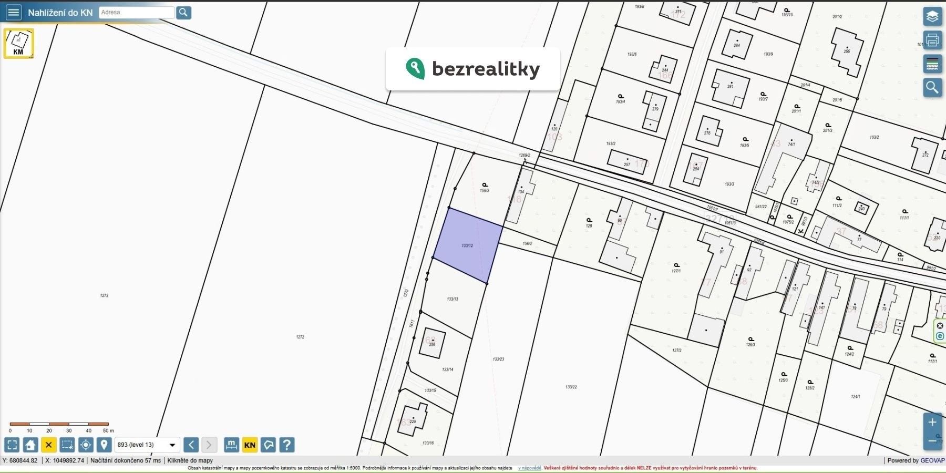The height and width of the screenshot is (473, 946).
Task: Zoom out with the minus button
Action: click(932, 440)
